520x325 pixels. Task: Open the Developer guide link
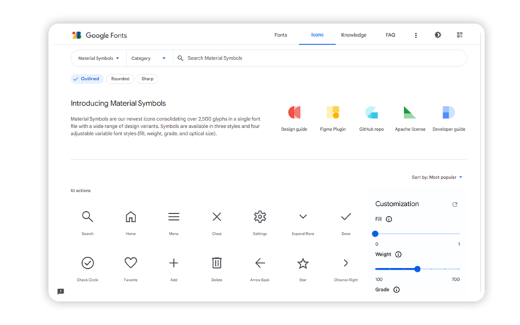449,118
